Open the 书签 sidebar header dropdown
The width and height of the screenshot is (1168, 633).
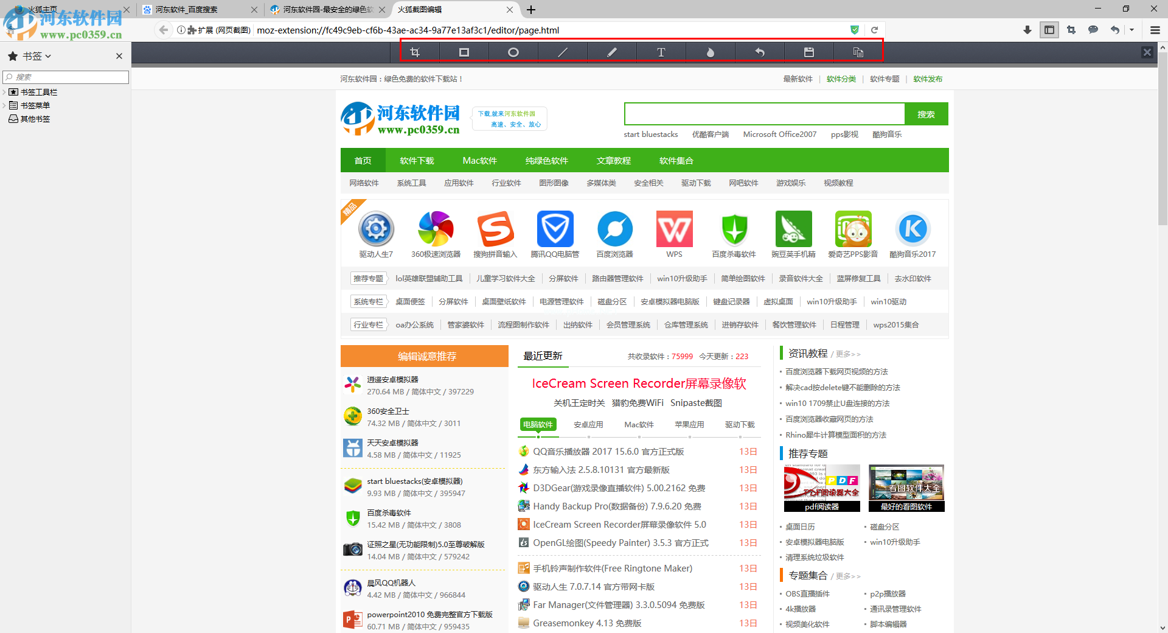point(36,56)
